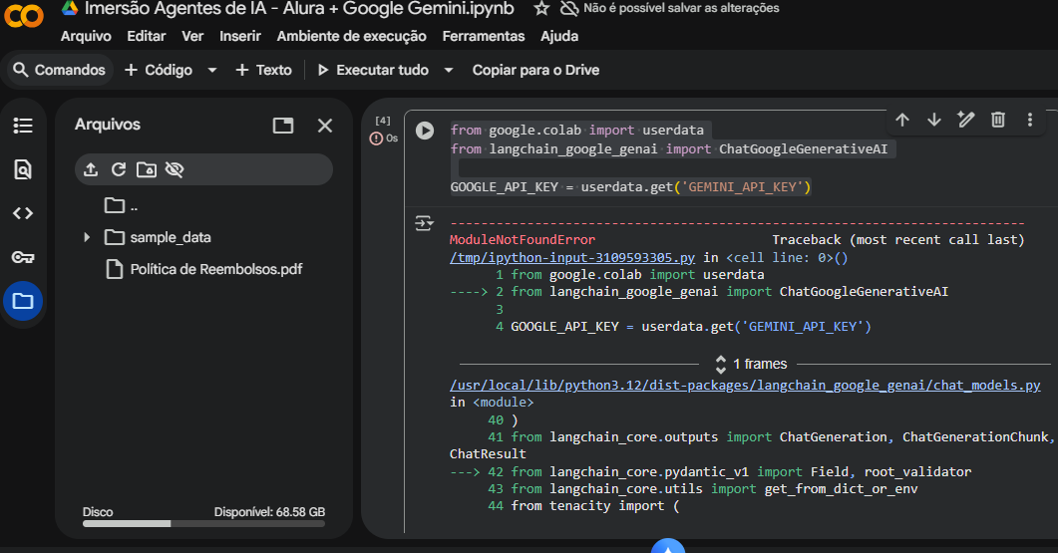Open the Arquivo menu

tap(86, 37)
